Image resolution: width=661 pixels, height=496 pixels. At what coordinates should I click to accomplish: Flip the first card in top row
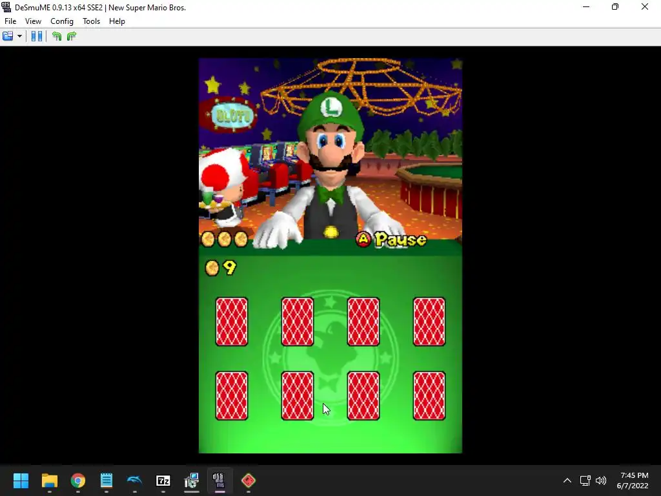click(232, 322)
